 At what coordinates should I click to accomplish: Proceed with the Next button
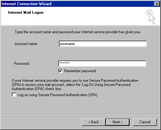(x=117, y=122)
